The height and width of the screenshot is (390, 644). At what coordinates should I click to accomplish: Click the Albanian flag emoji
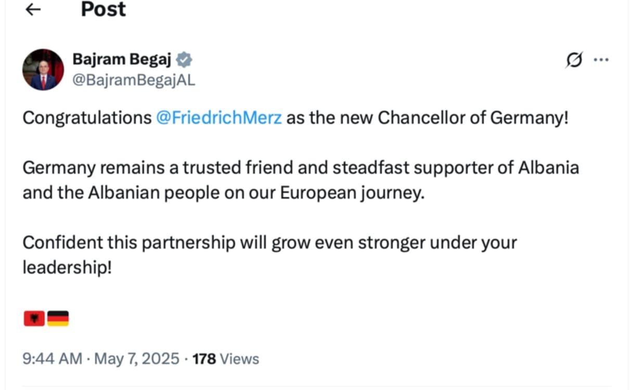pos(34,318)
